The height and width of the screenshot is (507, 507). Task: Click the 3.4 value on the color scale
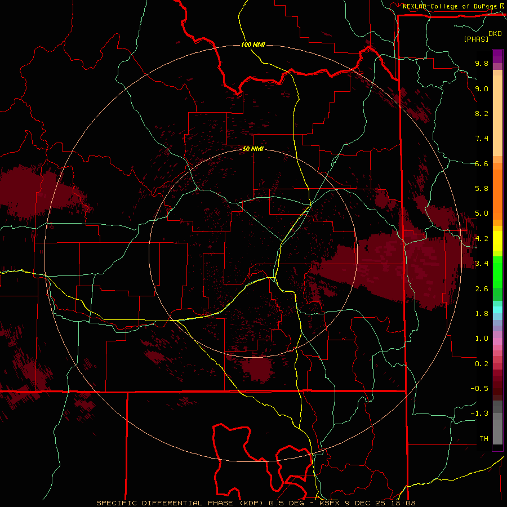click(482, 264)
